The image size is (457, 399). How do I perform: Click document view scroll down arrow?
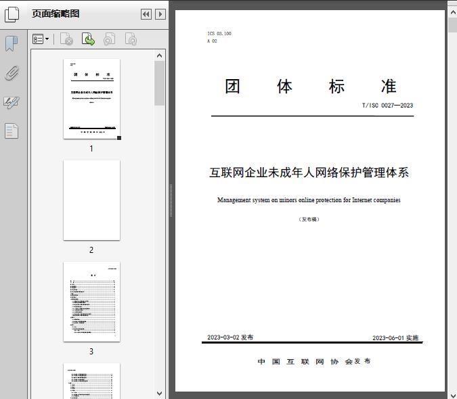(453, 395)
